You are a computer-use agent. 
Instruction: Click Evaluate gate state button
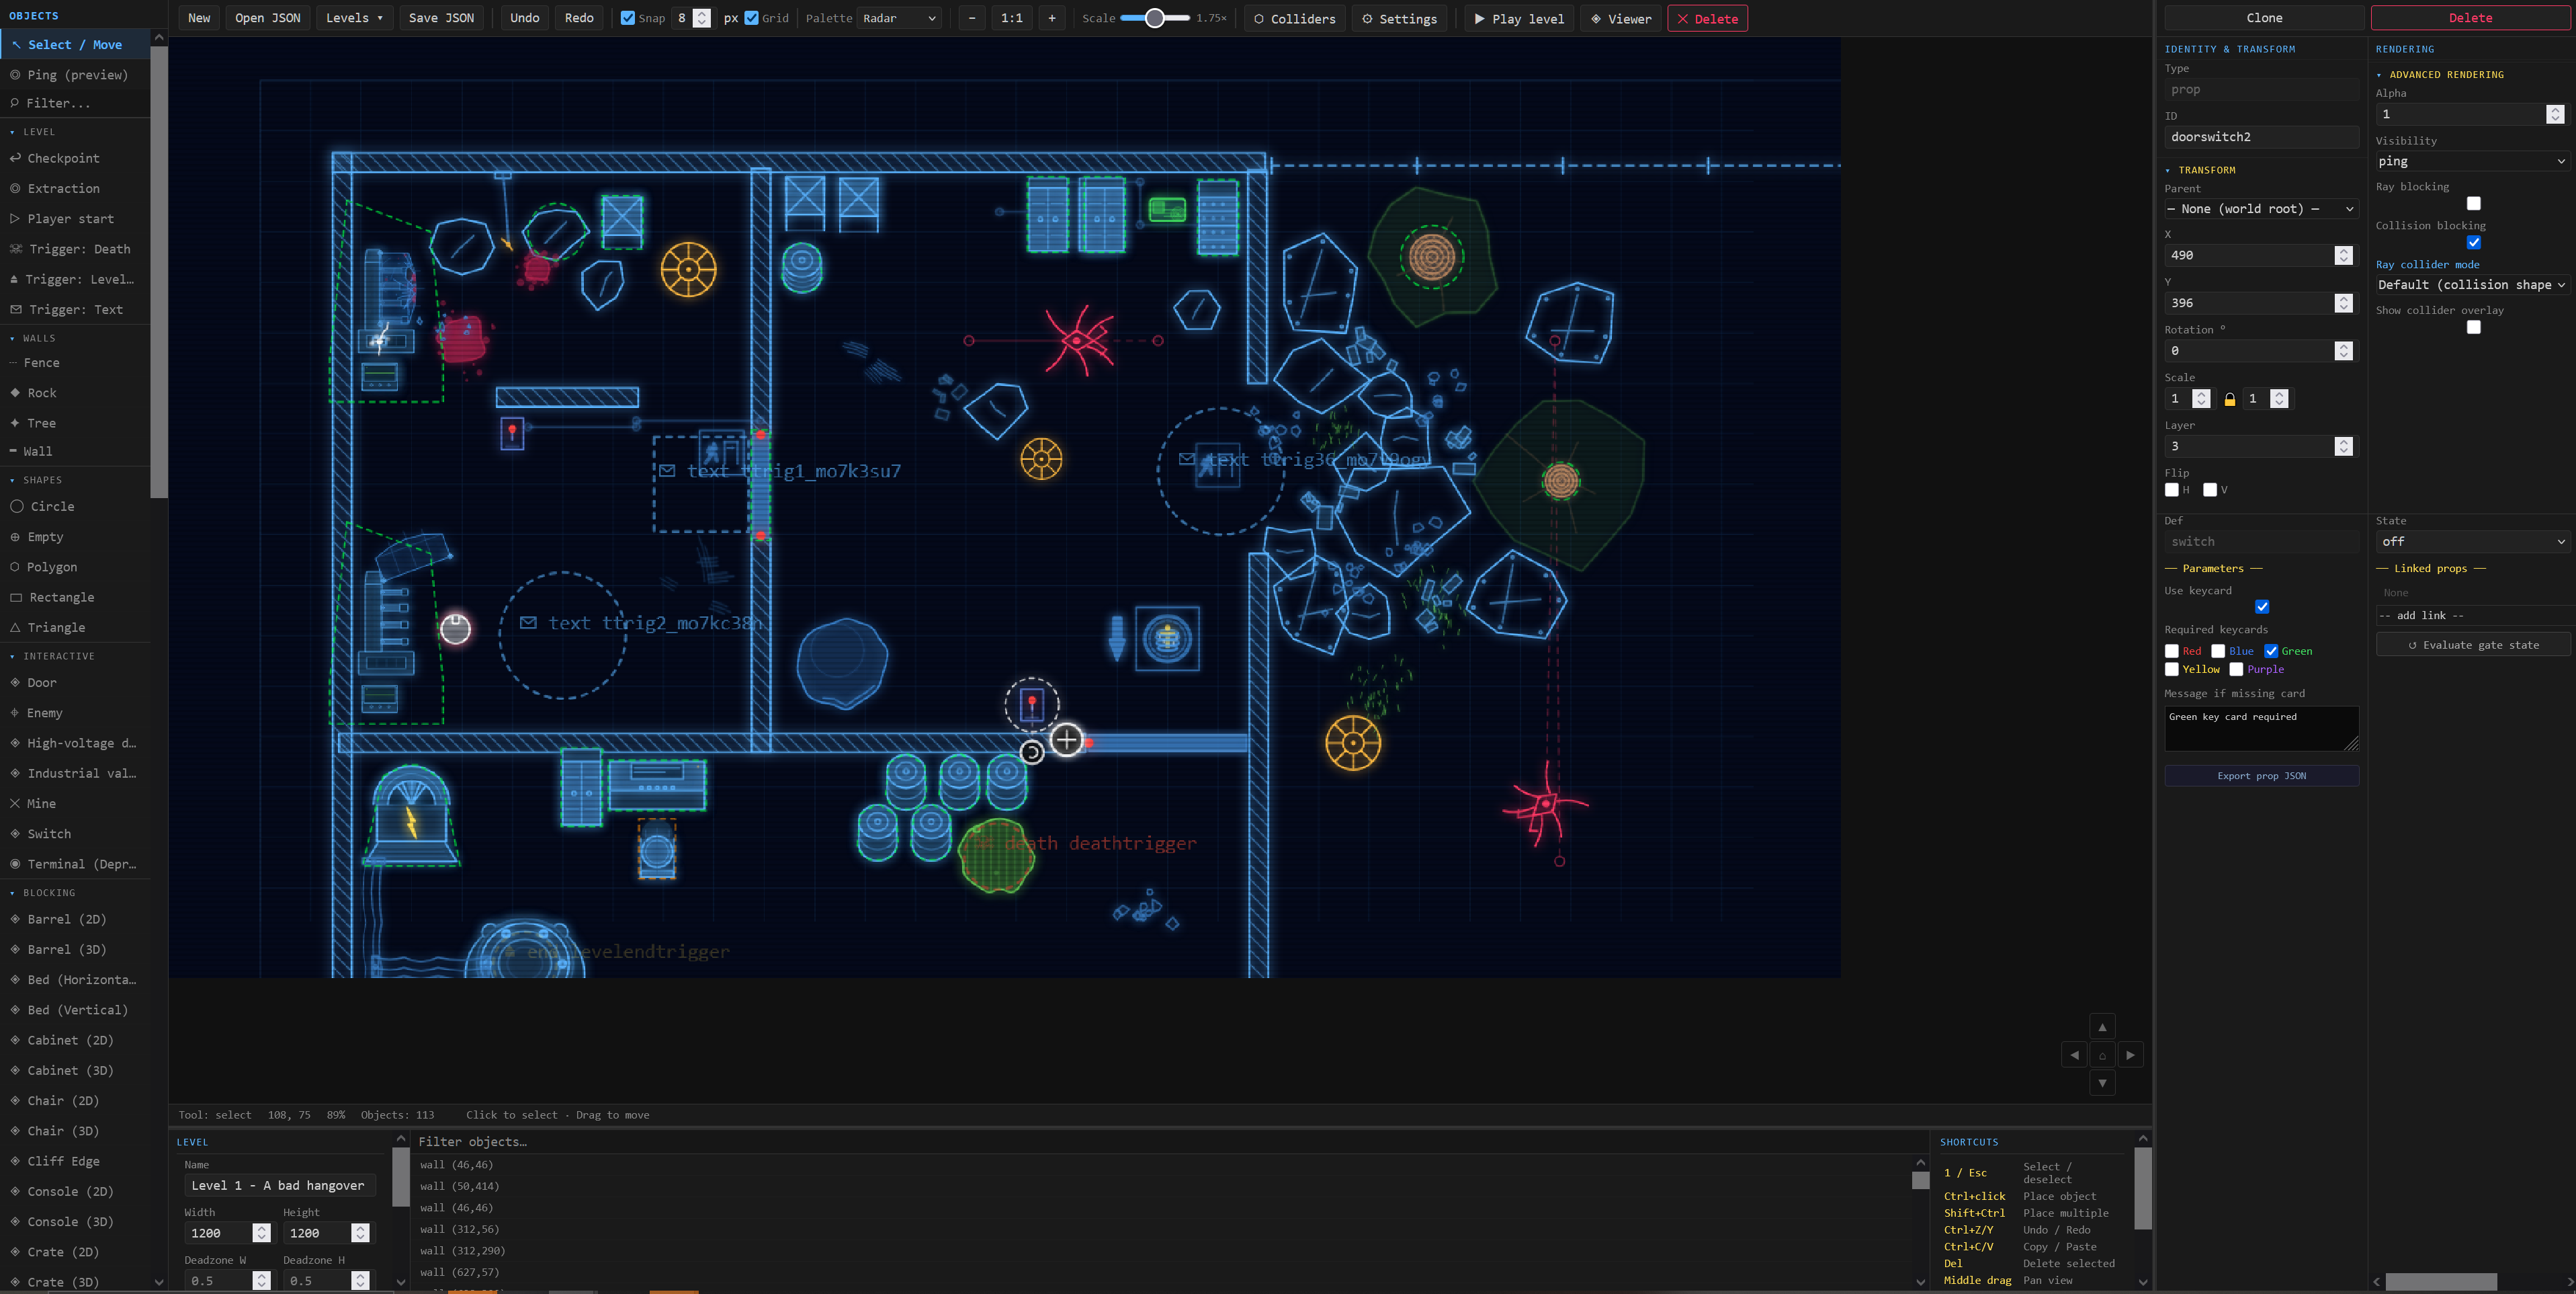[2472, 645]
